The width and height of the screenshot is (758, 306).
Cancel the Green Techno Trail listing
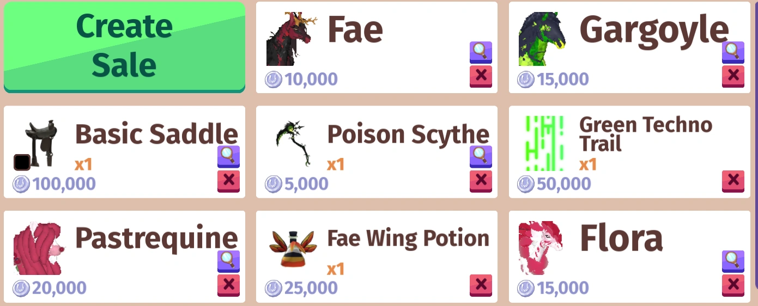pyautogui.click(x=733, y=181)
